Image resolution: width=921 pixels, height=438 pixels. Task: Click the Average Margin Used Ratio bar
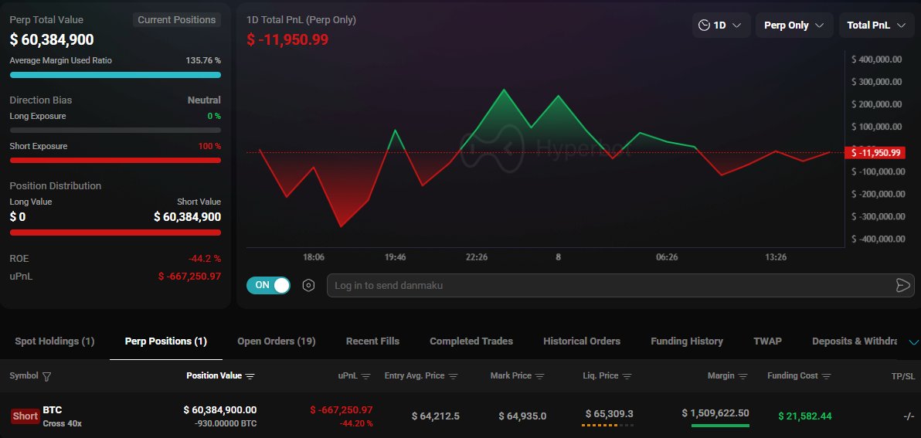[115, 75]
